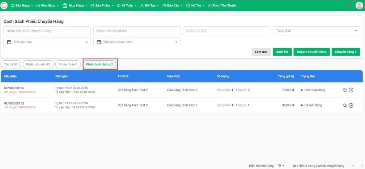Viewport: 365px width, 169px height.
Task: Focus the Nhập mã phiếu chuyển hàng field
Action: click(47, 31)
